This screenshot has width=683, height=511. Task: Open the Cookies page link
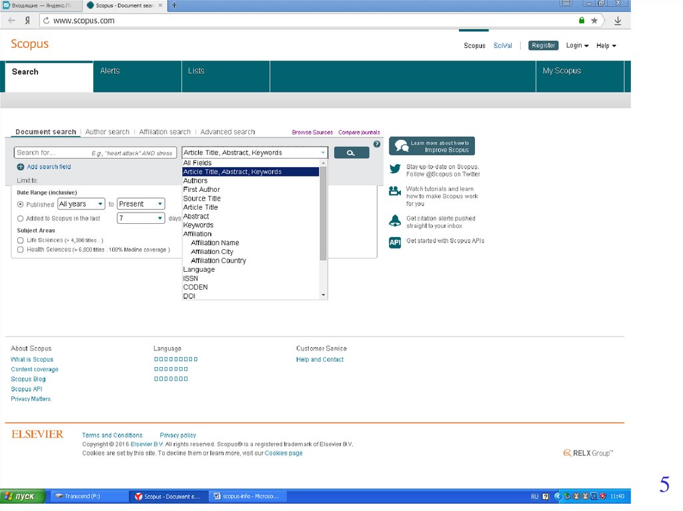pyautogui.click(x=283, y=453)
